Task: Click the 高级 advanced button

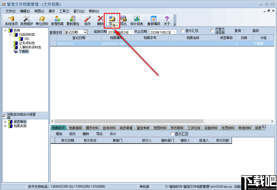Action: pyautogui.click(x=255, y=30)
